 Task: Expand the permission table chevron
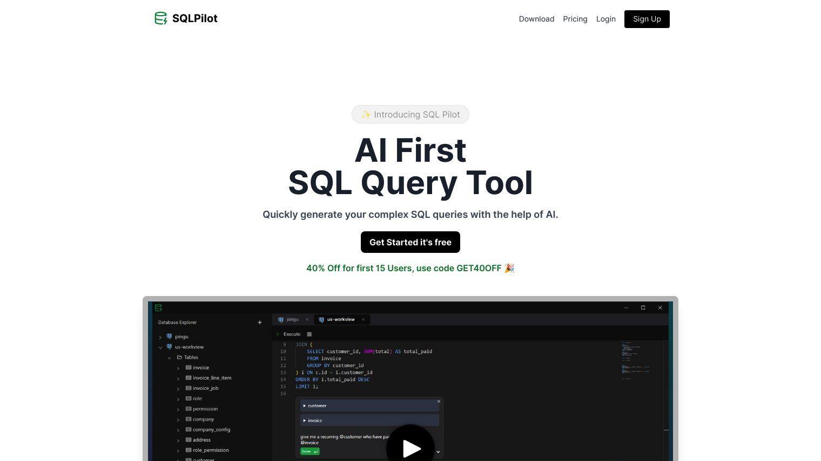pyautogui.click(x=178, y=409)
